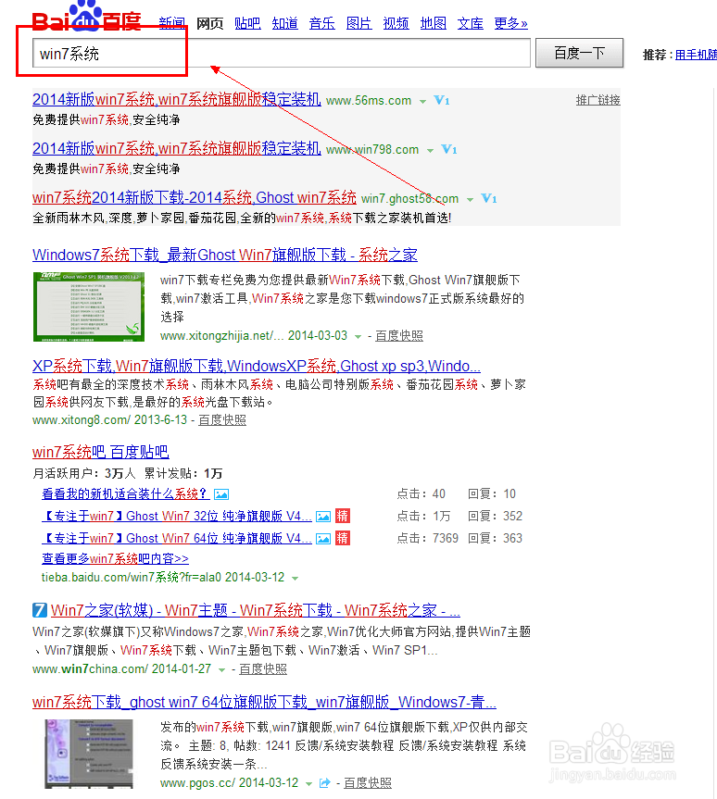Click the Win7之家 favicon icon

click(39, 610)
